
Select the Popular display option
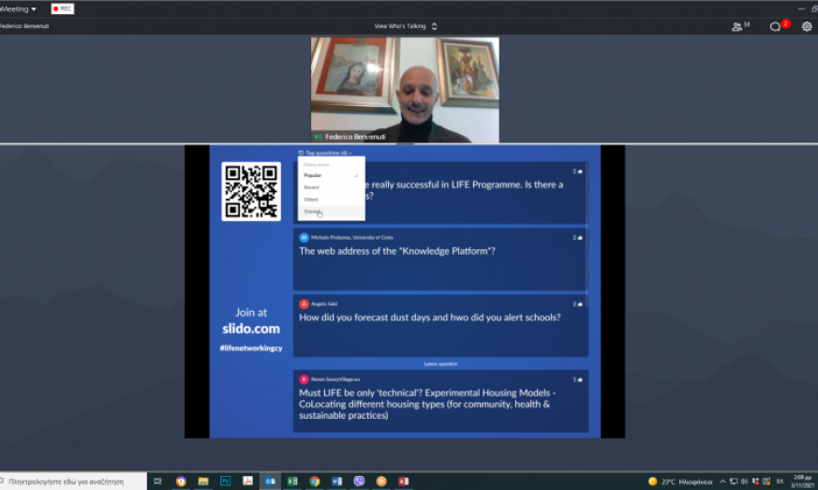pos(332,175)
